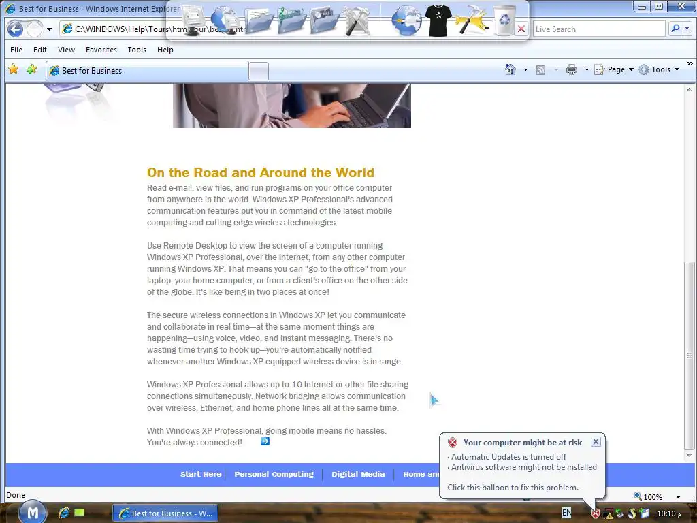697x523 pixels.
Task: Open the recent pages dropdown beside navigation buttons
Action: [49, 29]
